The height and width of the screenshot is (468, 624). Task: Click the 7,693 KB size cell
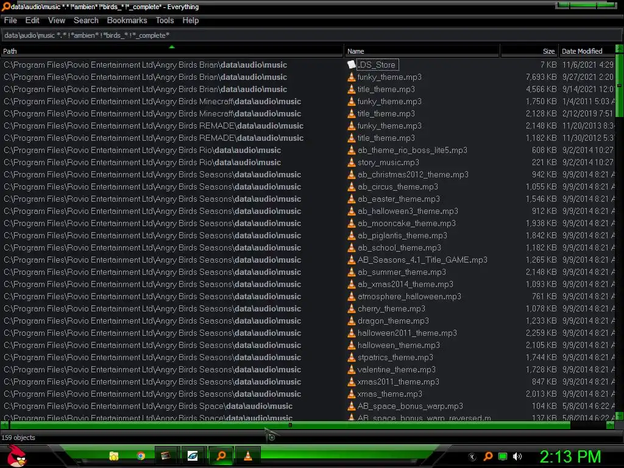point(541,77)
